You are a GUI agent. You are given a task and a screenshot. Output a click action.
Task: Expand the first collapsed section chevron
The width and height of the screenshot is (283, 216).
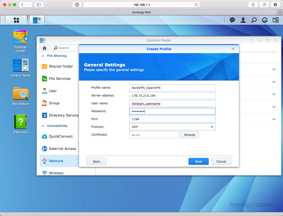click(274, 69)
